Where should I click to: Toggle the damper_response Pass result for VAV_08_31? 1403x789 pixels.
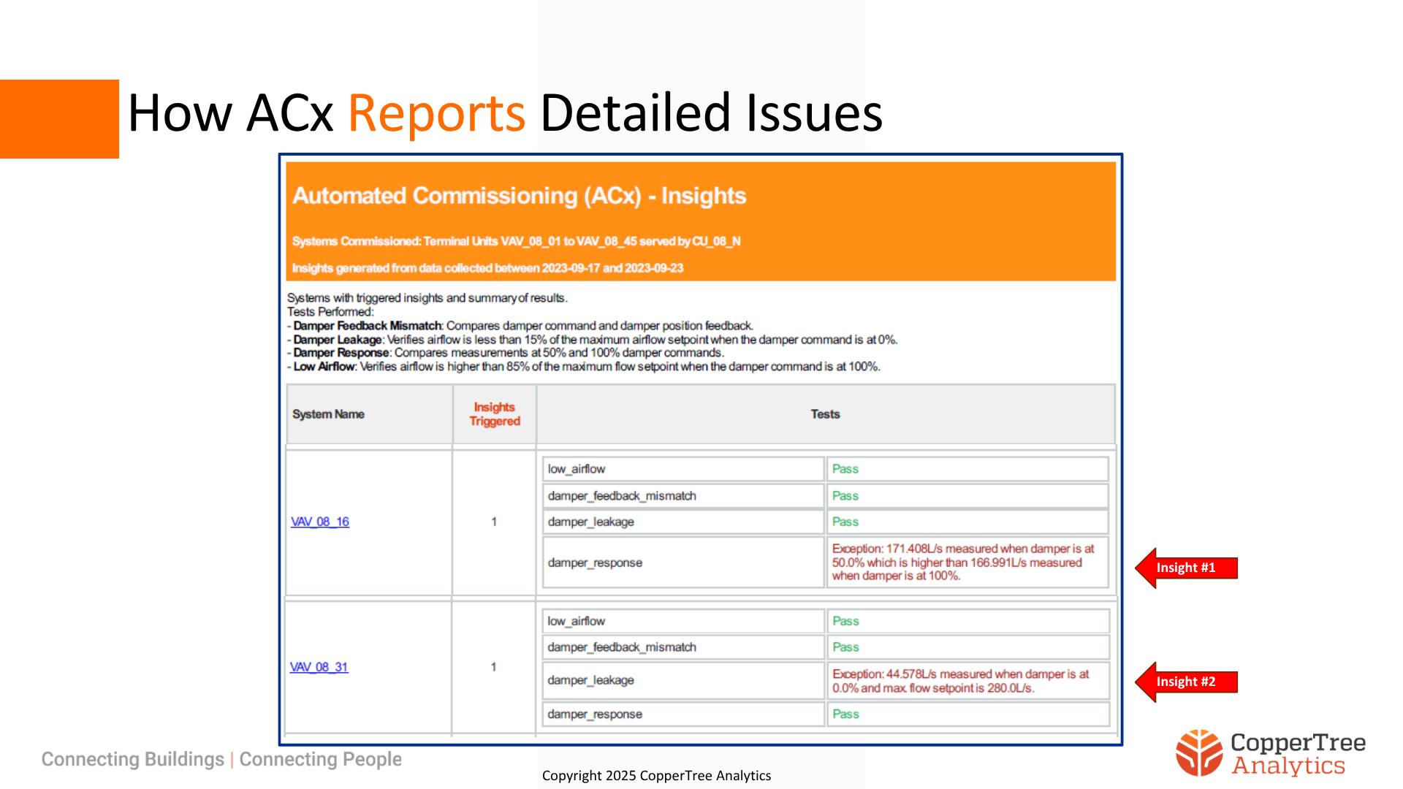(x=845, y=714)
